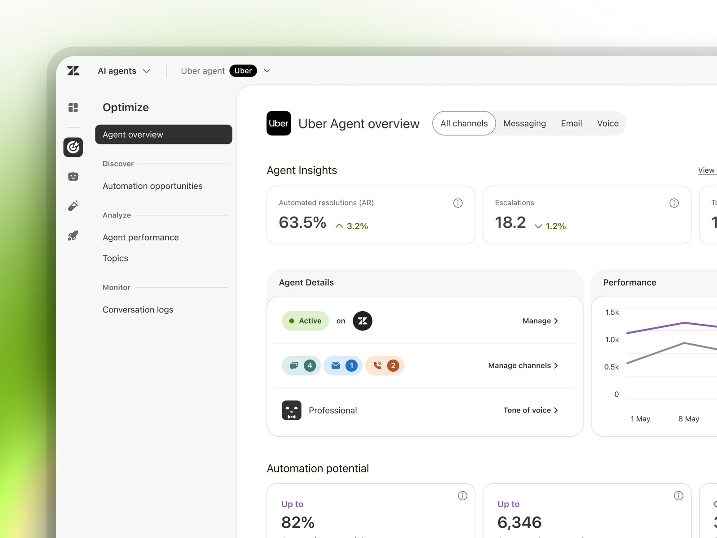Open Agent overview in sidebar
The width and height of the screenshot is (717, 538).
pyautogui.click(x=164, y=134)
